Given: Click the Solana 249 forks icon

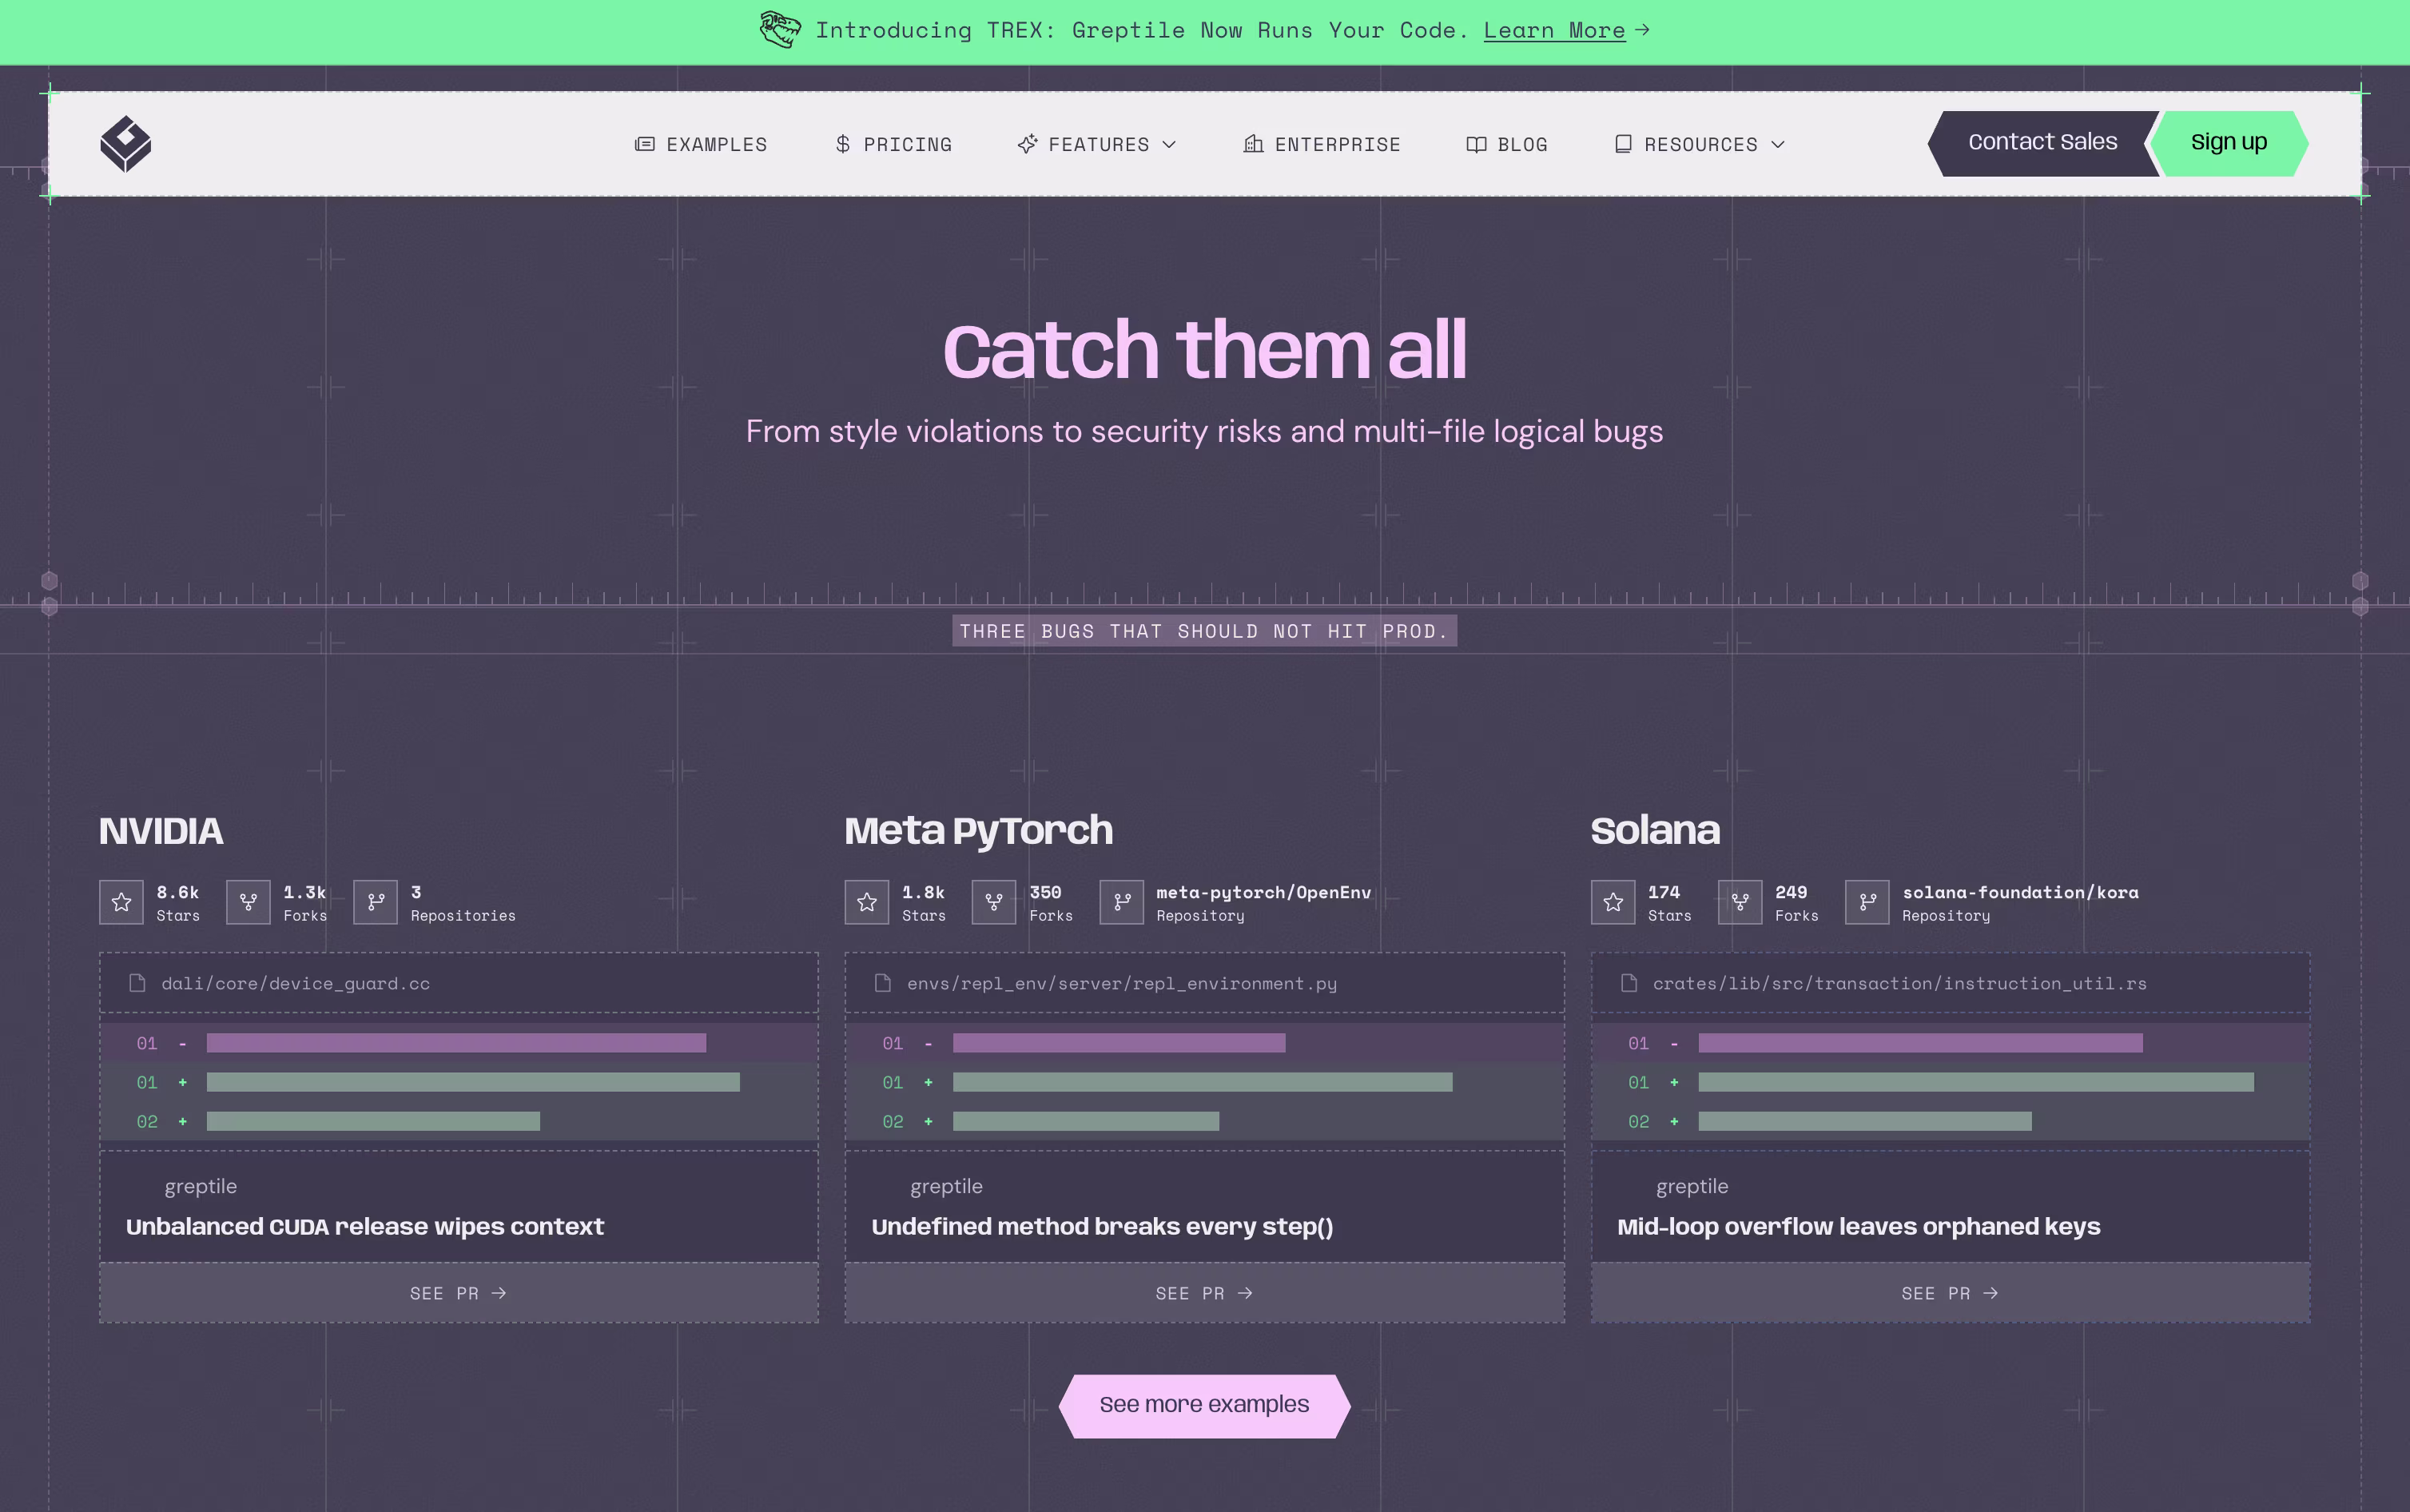Looking at the screenshot, I should [x=1740, y=902].
